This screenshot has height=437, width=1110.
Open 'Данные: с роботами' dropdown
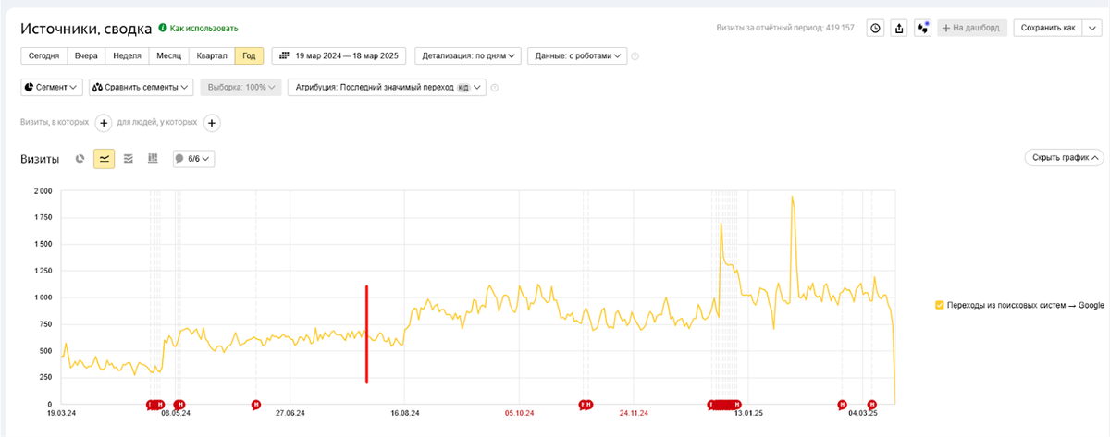[577, 55]
